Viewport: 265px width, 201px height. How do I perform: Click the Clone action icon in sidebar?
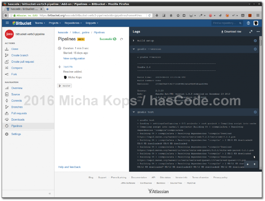[x=7, y=49]
